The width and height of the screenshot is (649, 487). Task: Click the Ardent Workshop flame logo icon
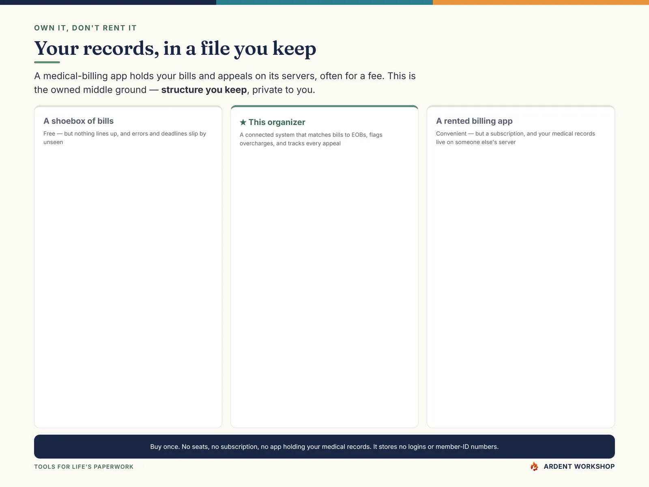click(534, 466)
